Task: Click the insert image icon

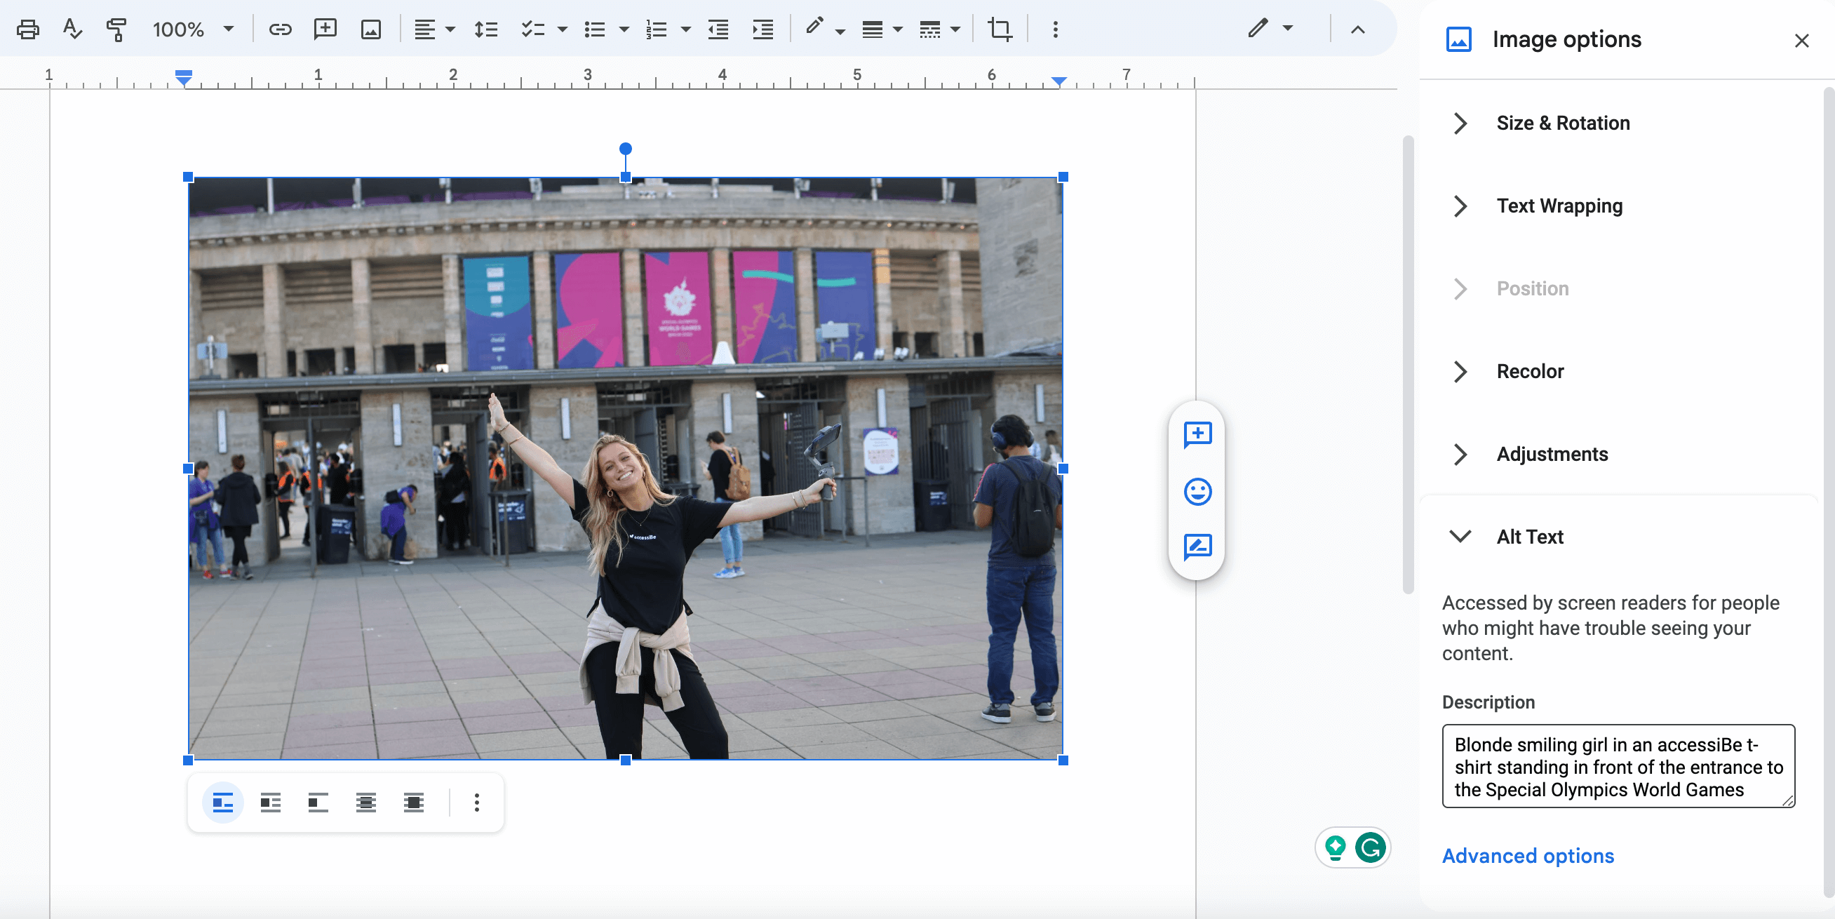Action: 372,32
